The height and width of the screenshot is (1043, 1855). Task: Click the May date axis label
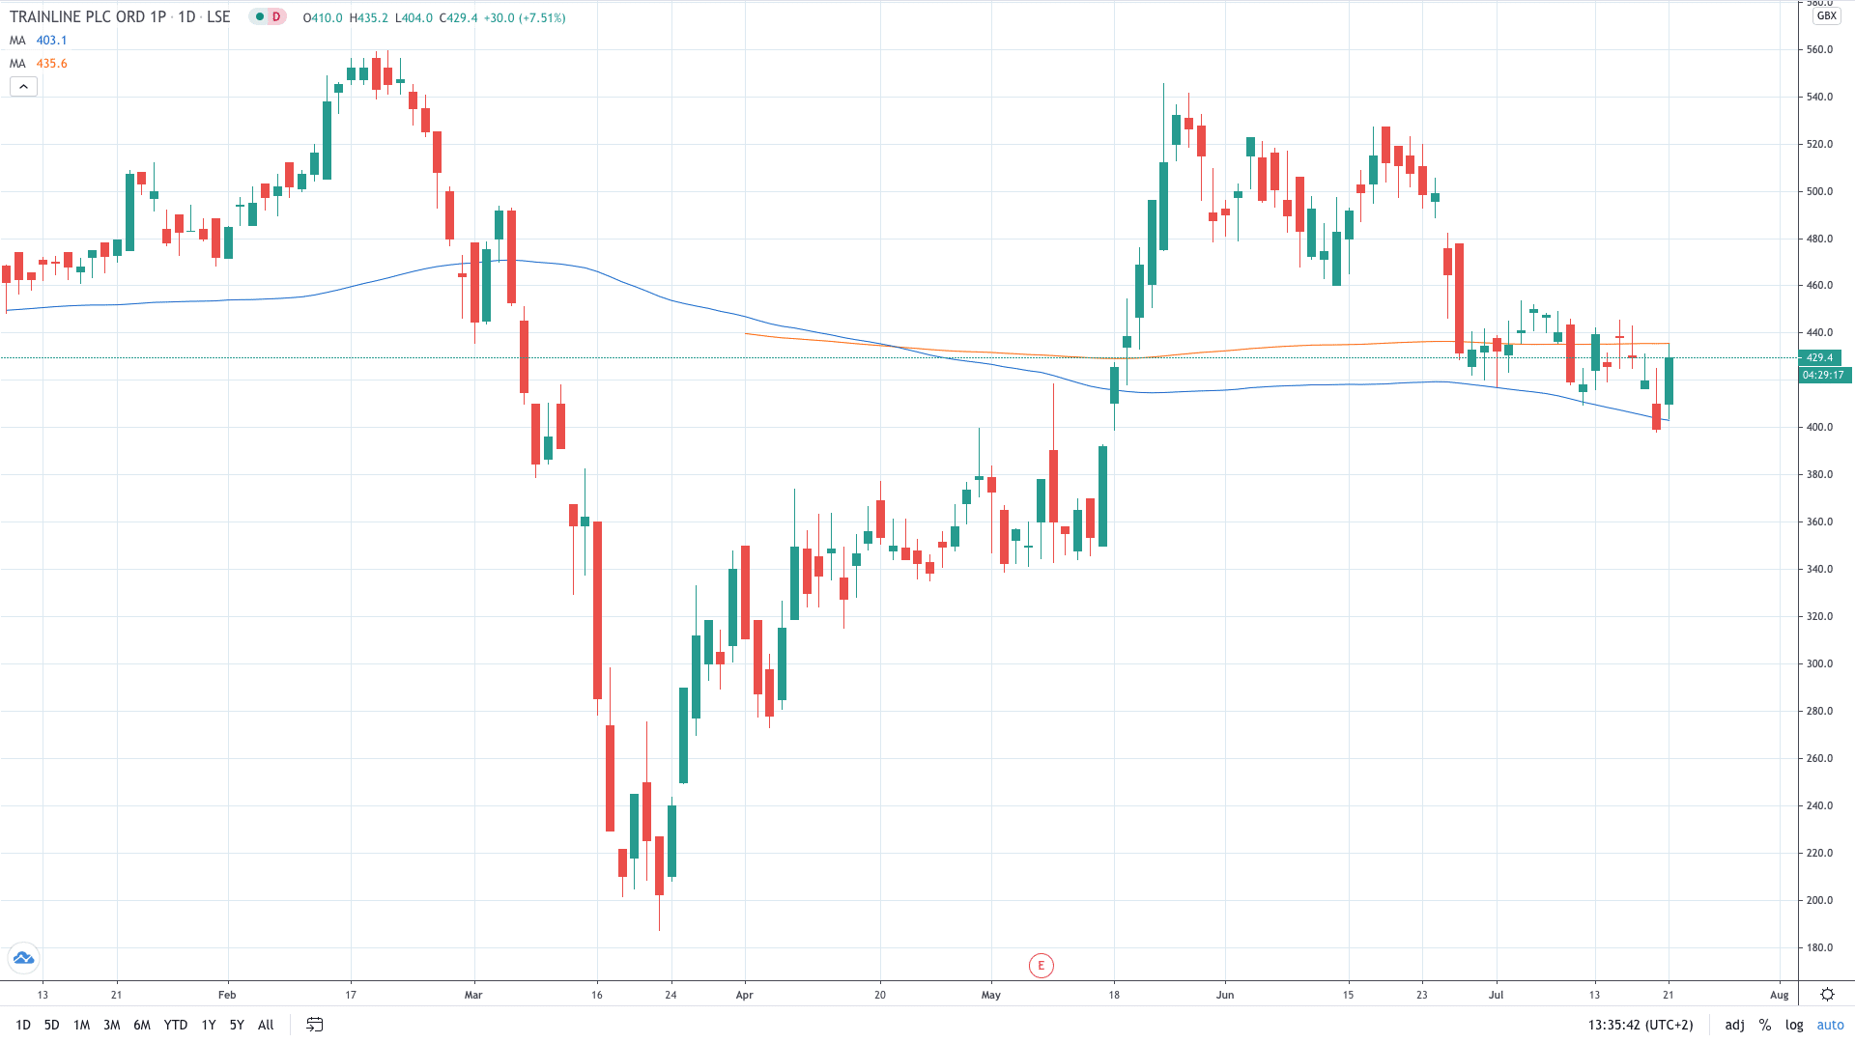(991, 995)
